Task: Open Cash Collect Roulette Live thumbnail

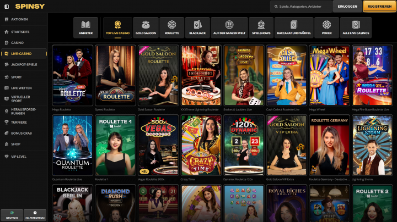Action: point(287,75)
